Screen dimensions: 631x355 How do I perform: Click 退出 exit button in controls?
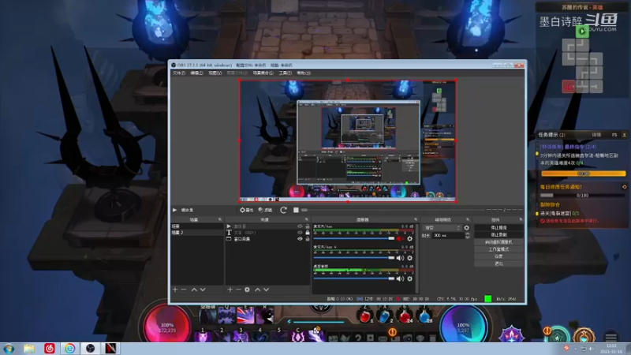coord(498,263)
